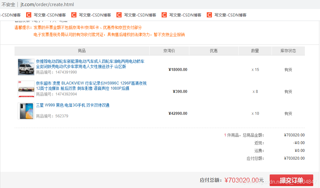Open the first 写文章-CSDN博客 bookmark
Image resolution: width=320 pixels, height=188 pixels.
click(46, 15)
